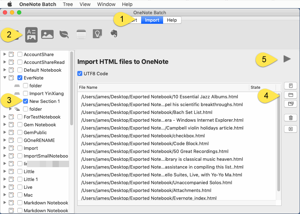Image resolution: width=300 pixels, height=214 pixels.
Task: Click the Evernote elephant import icon
Action: tap(114, 34)
